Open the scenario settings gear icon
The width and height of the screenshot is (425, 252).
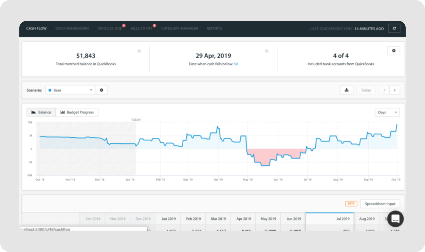101,90
